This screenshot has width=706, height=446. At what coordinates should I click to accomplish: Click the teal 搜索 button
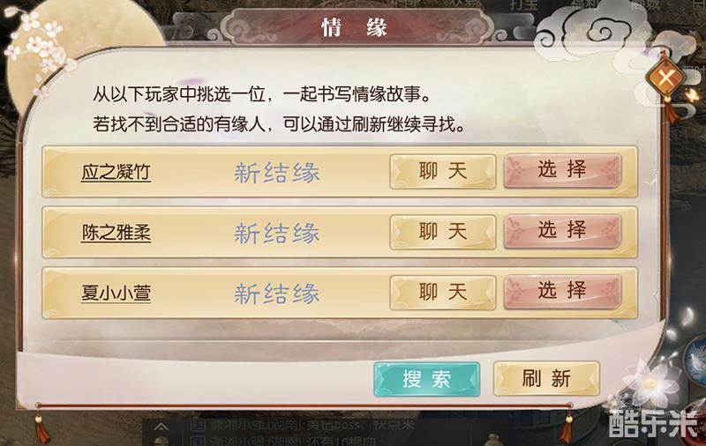click(x=427, y=380)
